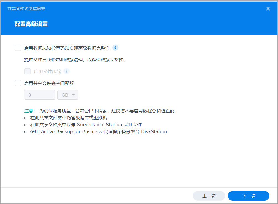The image size is (278, 204).
Task: Enable the shared folder quota (空间配额) checkbox
Action: pyautogui.click(x=18, y=83)
